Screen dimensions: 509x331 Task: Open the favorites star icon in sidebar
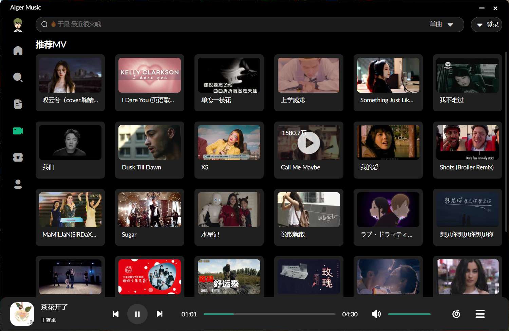(18, 157)
